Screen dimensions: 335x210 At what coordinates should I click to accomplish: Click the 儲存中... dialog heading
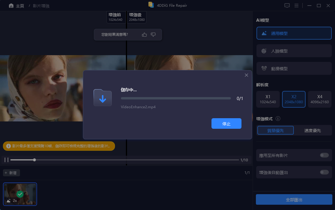pyautogui.click(x=129, y=90)
